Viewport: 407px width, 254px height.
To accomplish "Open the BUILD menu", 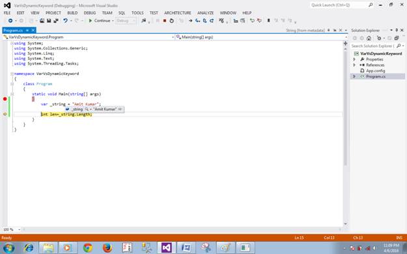I will click(x=72, y=13).
